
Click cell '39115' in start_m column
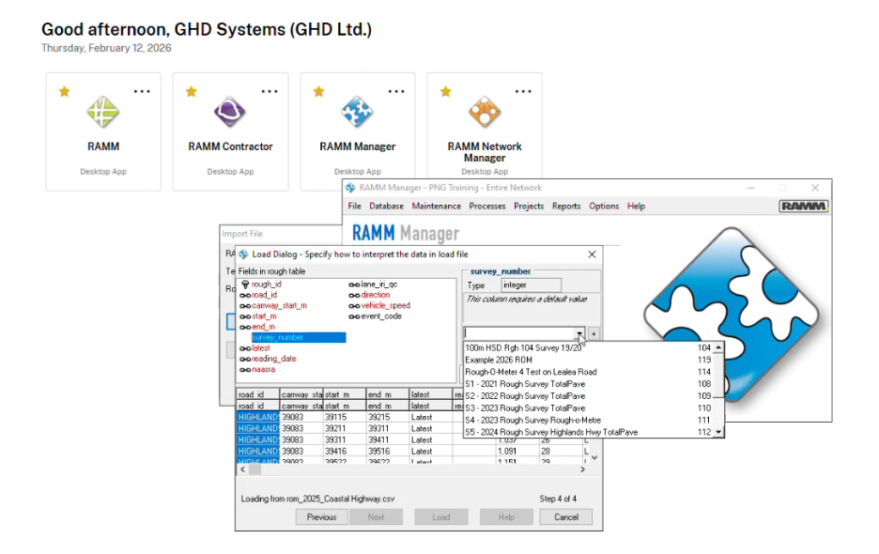(x=345, y=418)
